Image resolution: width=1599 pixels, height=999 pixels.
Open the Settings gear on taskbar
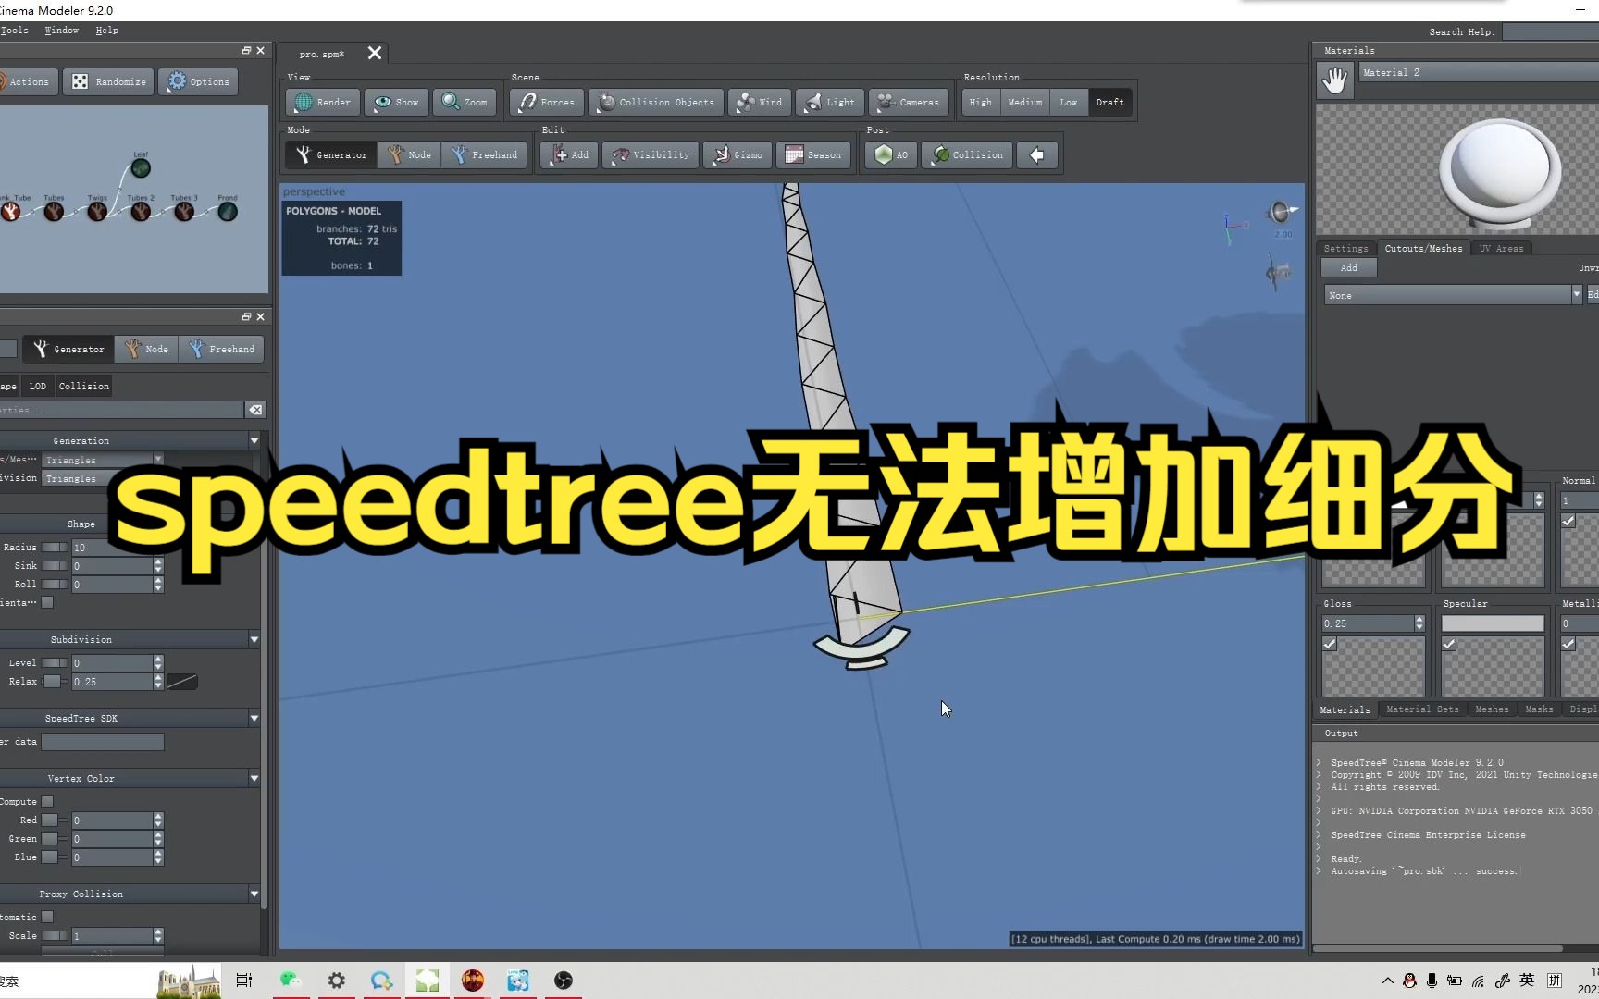pyautogui.click(x=337, y=980)
